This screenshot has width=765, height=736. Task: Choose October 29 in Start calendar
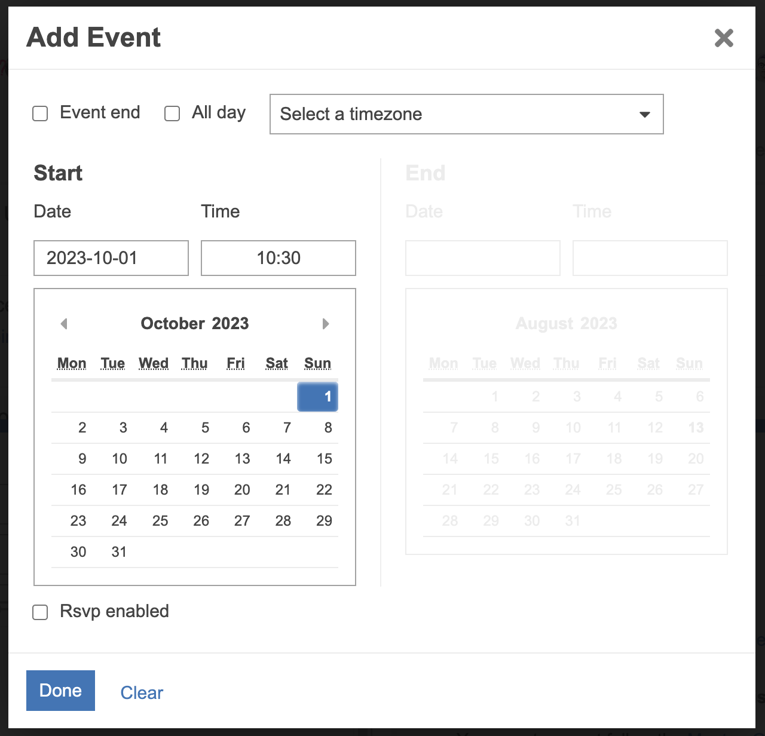point(324,521)
